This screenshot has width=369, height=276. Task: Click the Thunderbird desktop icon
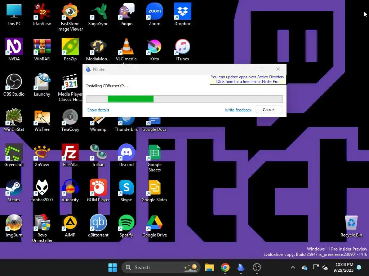pos(126,124)
